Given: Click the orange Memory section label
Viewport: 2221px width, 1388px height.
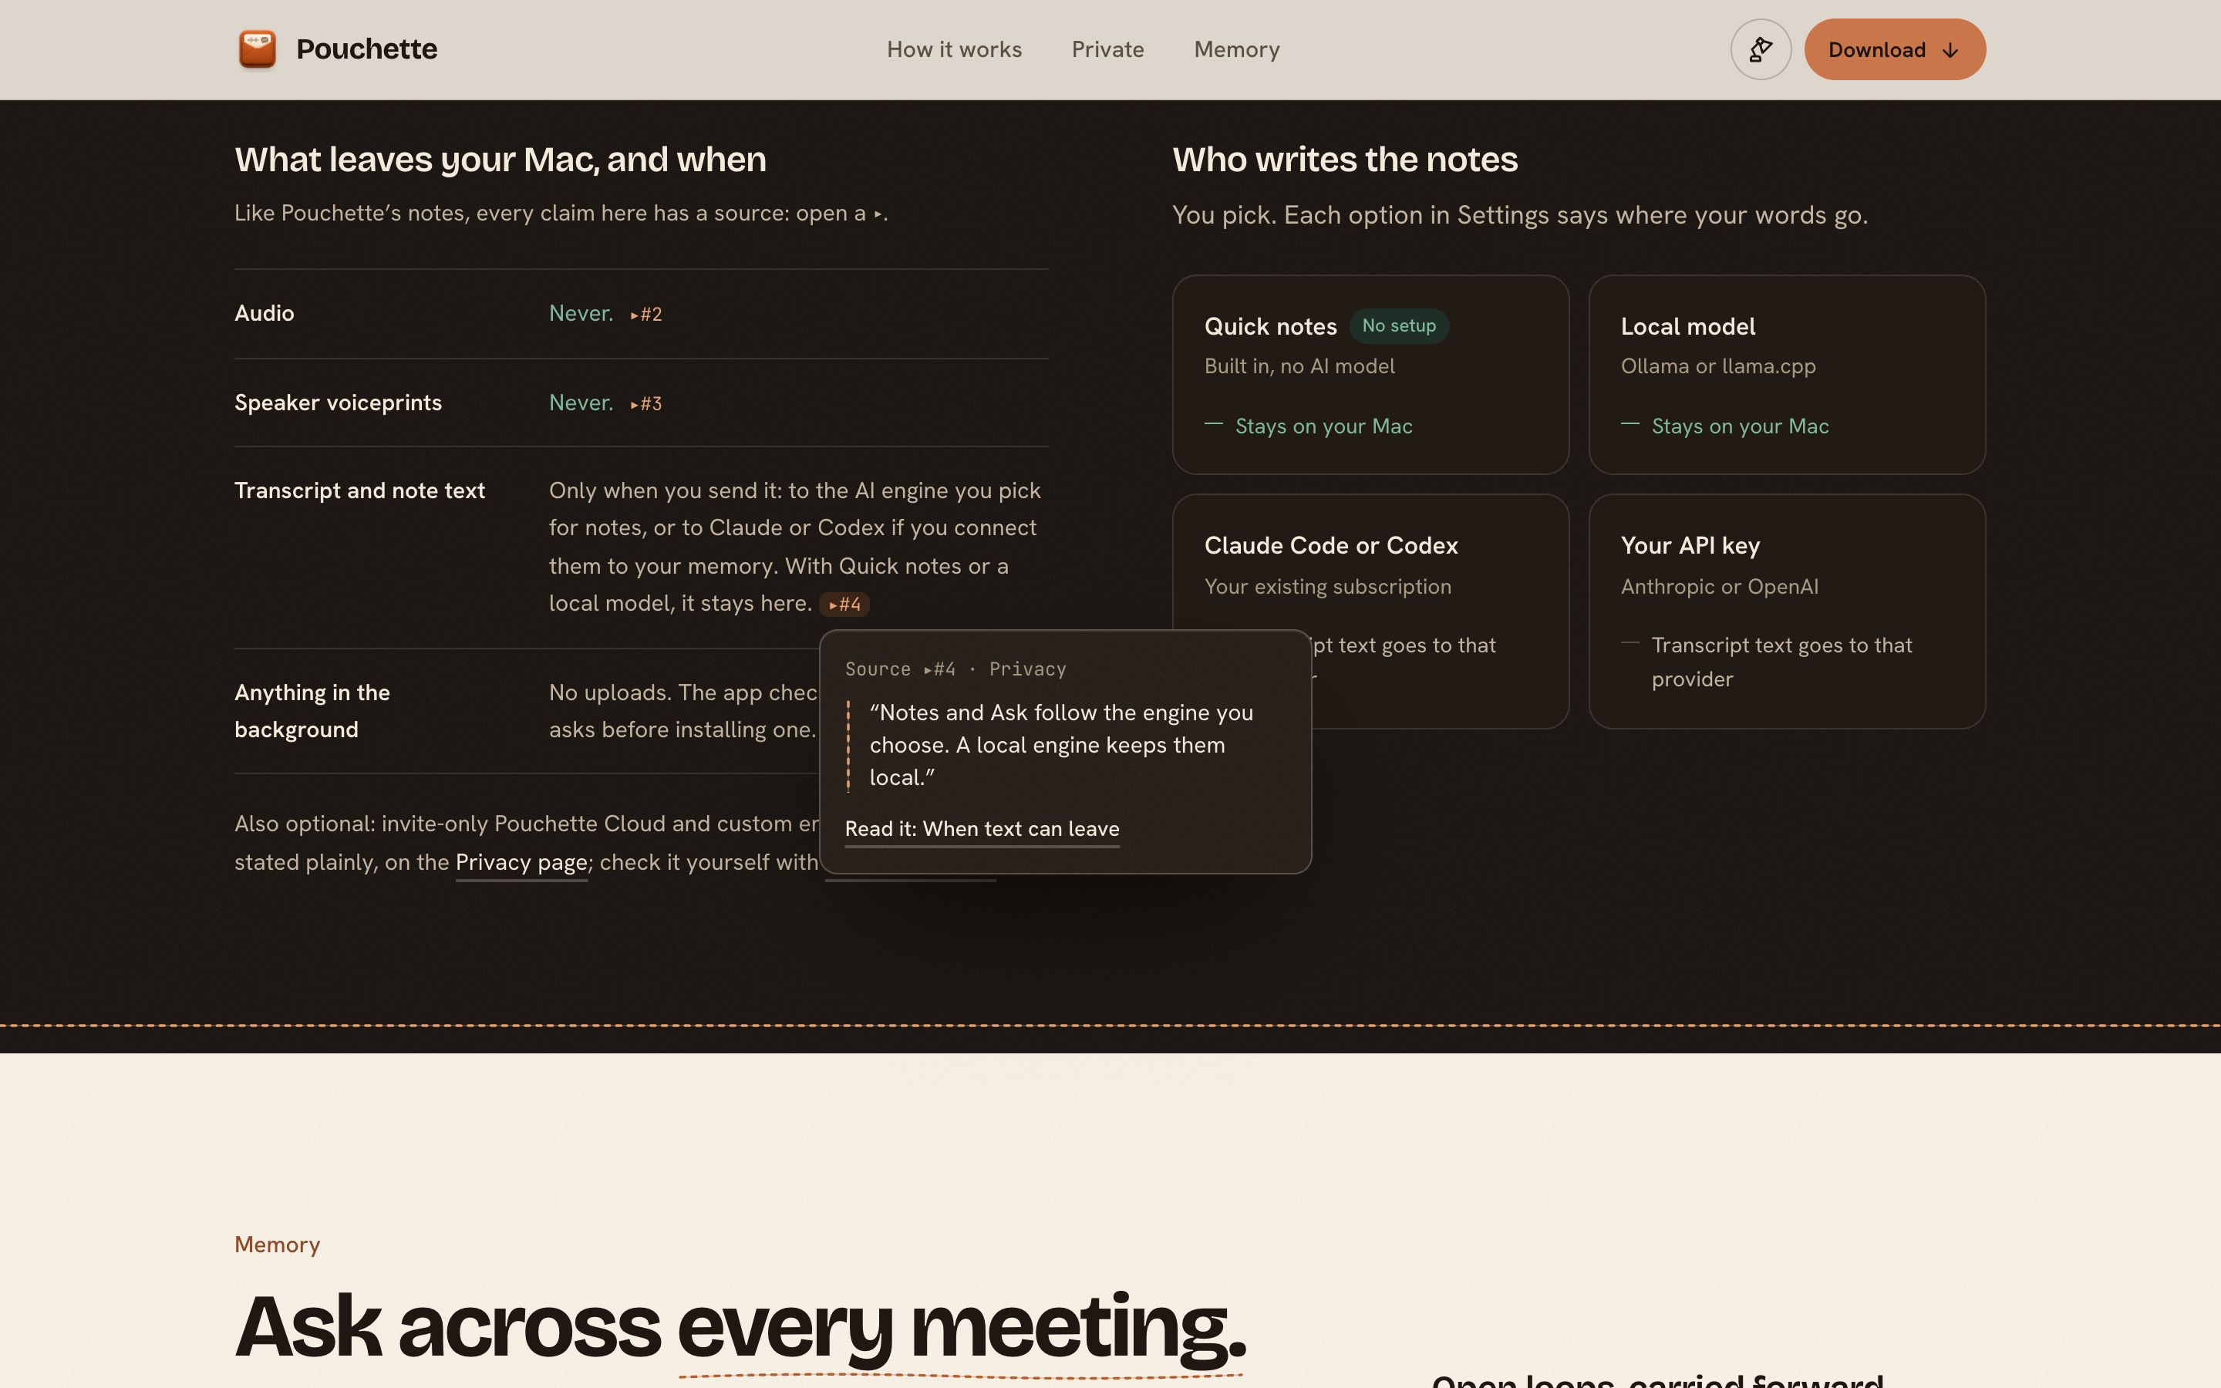Looking at the screenshot, I should (x=277, y=1245).
